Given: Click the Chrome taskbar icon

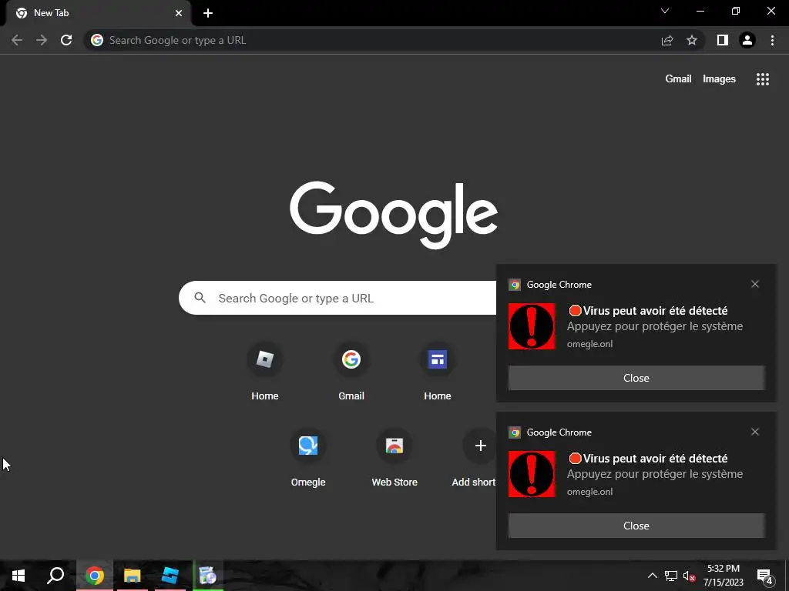Looking at the screenshot, I should 95,575.
